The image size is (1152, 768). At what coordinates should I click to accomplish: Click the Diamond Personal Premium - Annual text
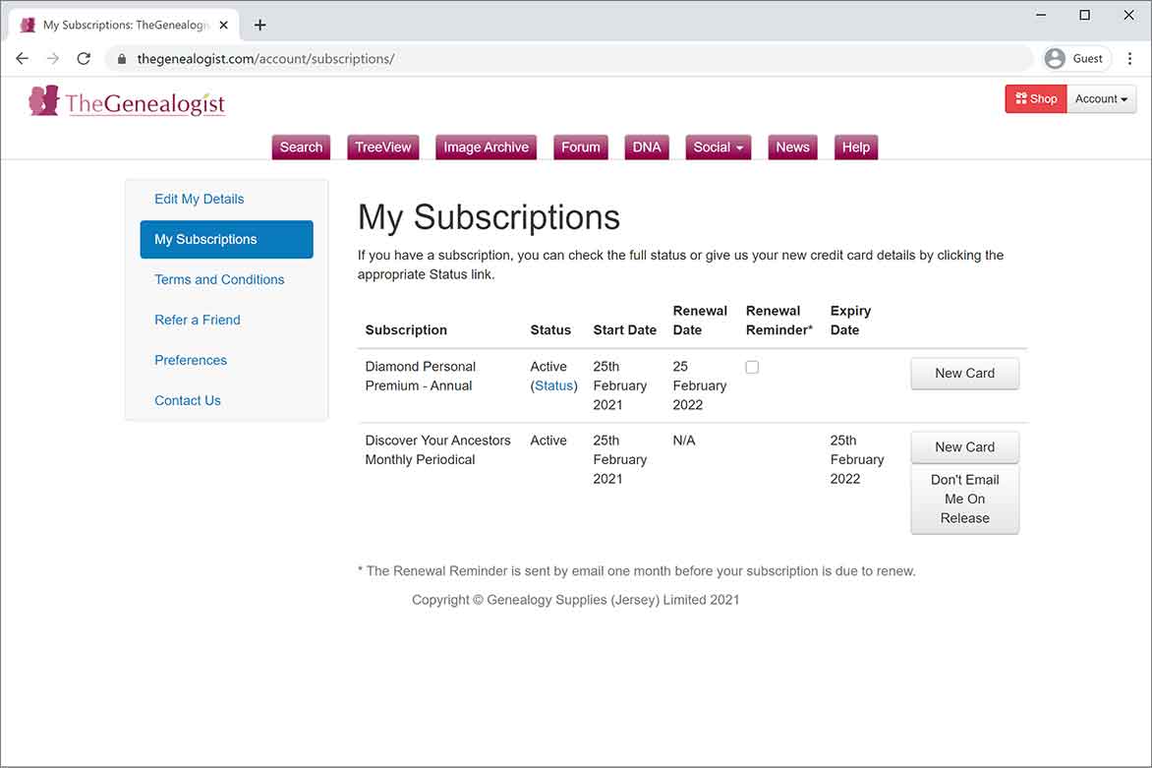tap(421, 377)
